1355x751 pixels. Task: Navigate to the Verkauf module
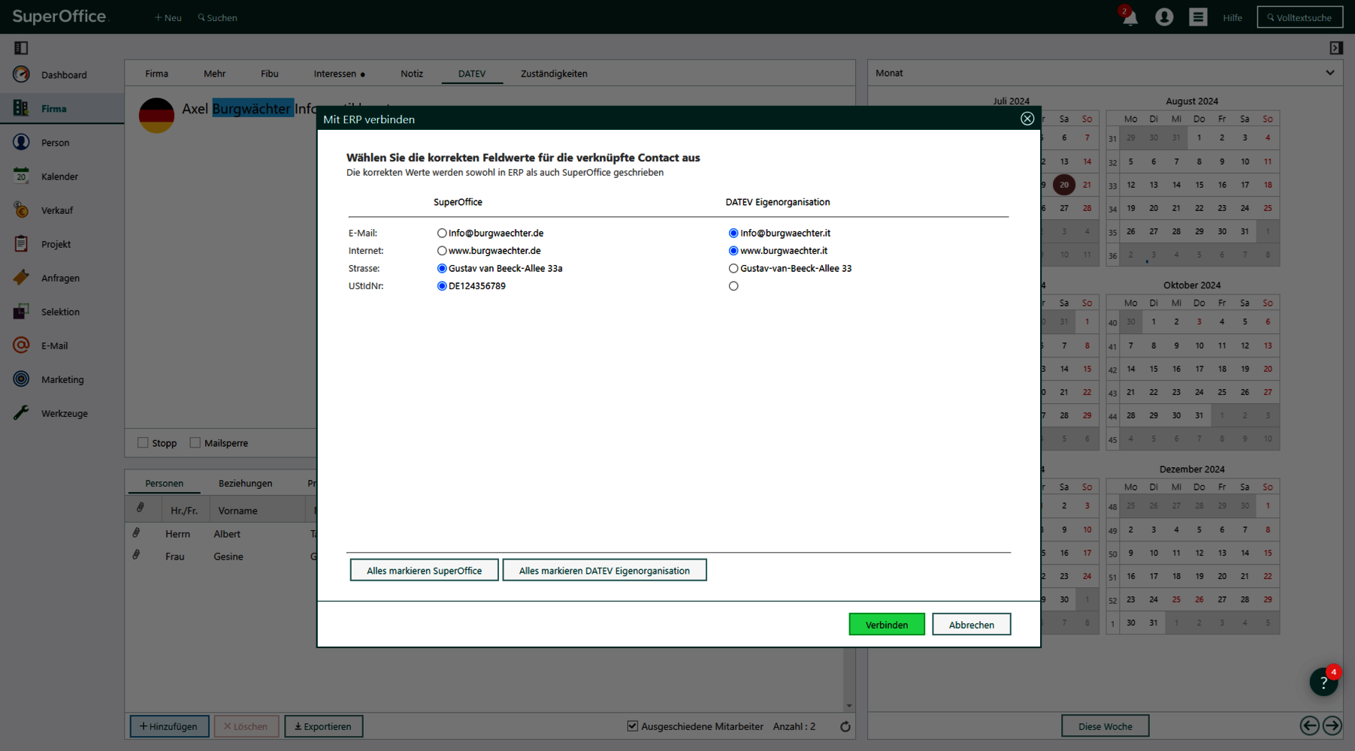click(x=56, y=210)
